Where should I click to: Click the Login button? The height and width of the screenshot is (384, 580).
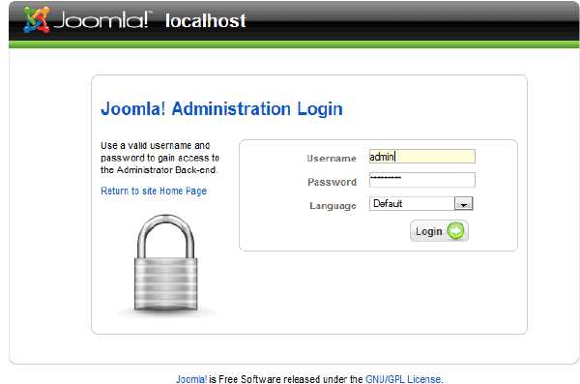point(439,231)
